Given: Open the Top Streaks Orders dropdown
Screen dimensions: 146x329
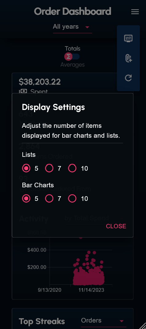Looking at the screenshot, I should click(104, 321).
